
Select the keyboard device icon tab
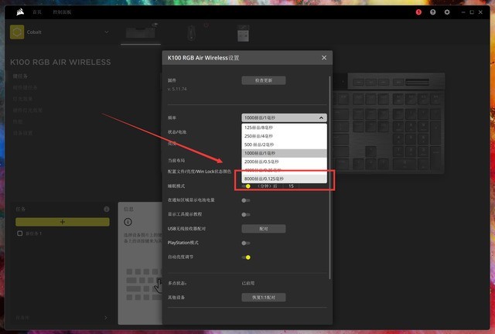click(141, 32)
